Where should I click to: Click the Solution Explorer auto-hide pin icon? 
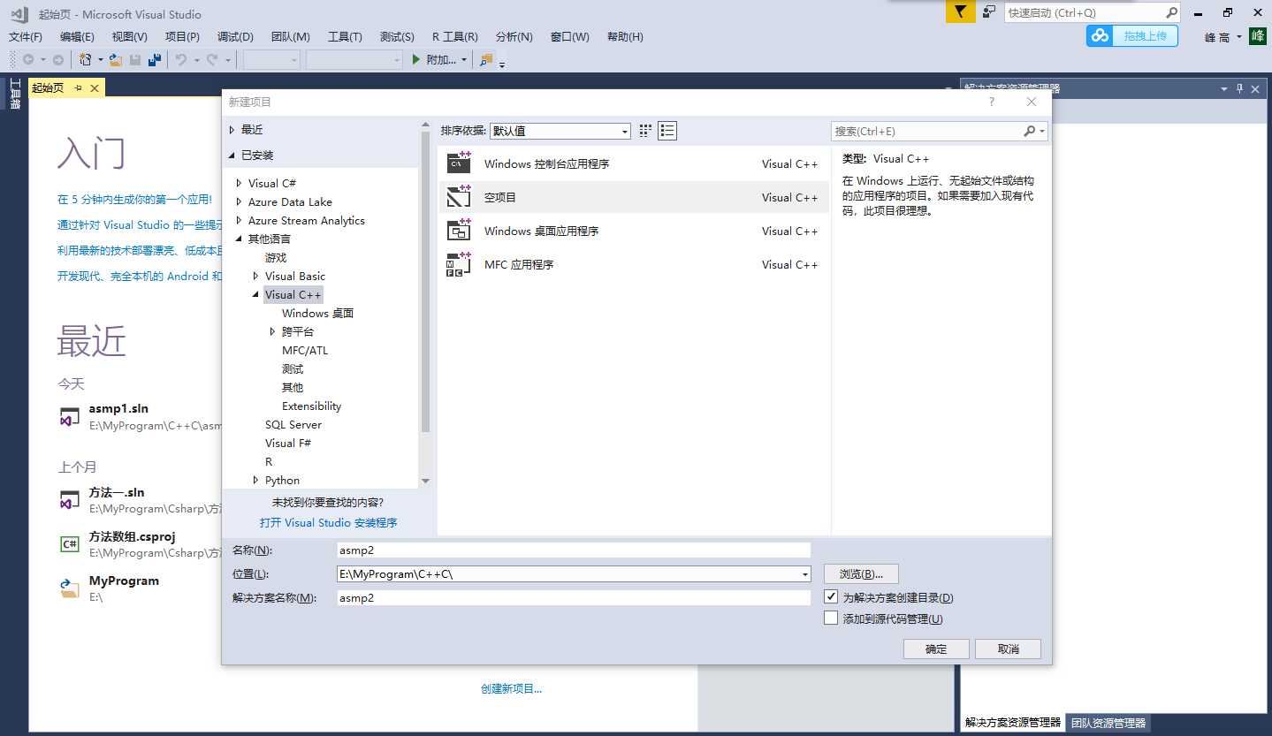coord(1240,88)
